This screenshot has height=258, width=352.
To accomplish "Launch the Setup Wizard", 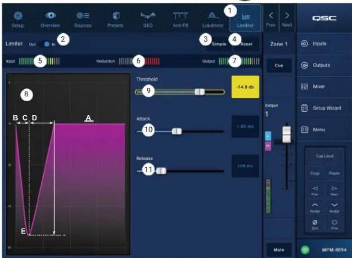I will (x=324, y=108).
